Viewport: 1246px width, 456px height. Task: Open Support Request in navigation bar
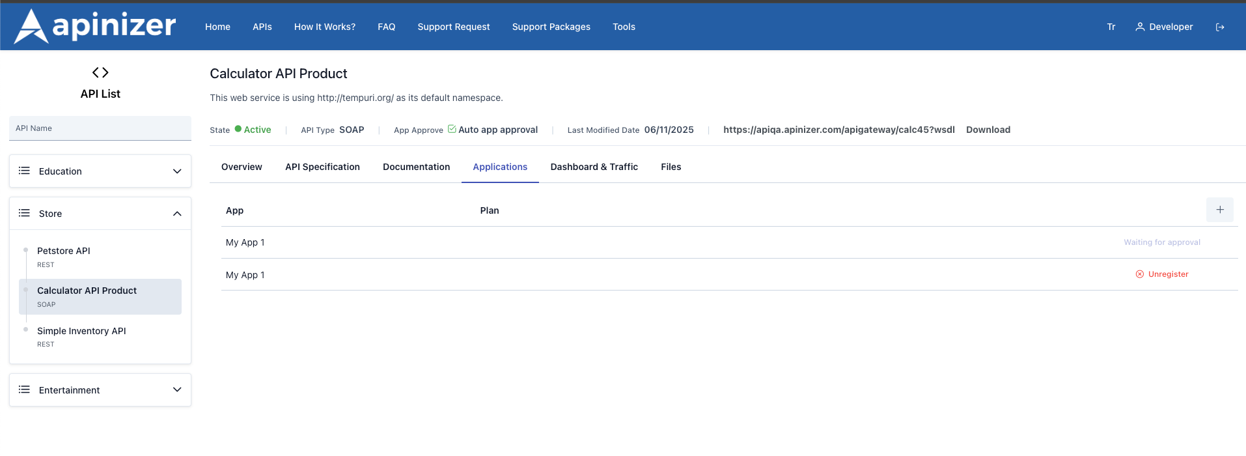pos(453,27)
